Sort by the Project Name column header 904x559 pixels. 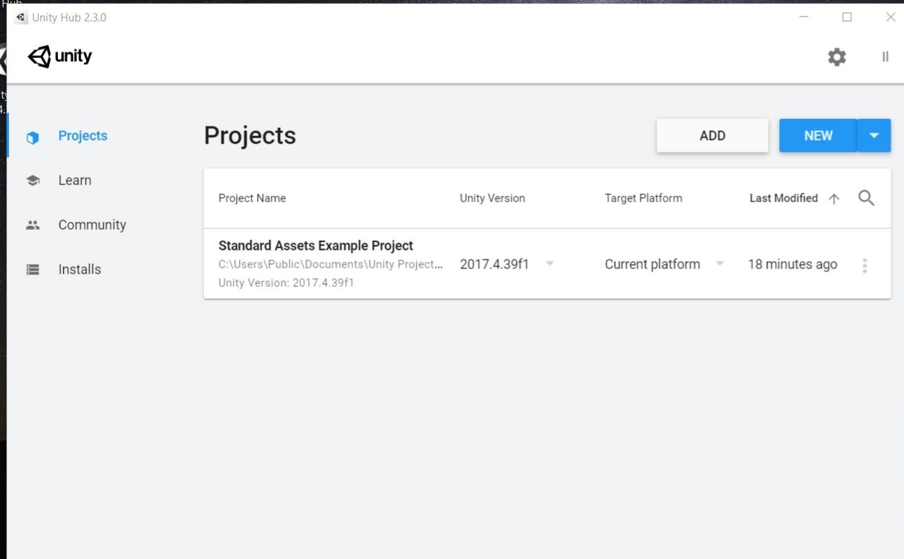252,198
